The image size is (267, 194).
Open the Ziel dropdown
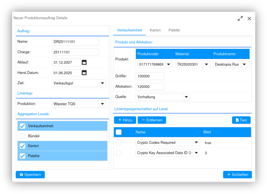[103, 83]
